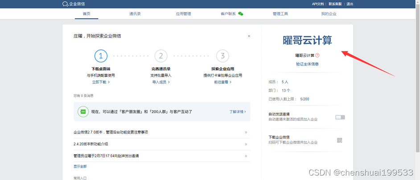
Task: Toggle the 自动发送邀请 switch
Action: click(x=340, y=117)
